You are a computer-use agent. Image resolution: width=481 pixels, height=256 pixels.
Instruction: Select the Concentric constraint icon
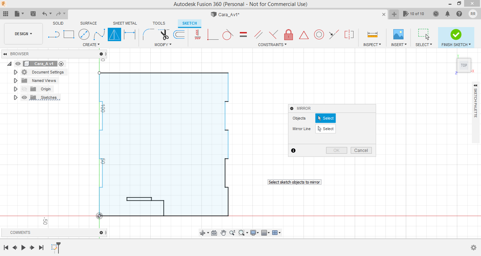click(319, 34)
